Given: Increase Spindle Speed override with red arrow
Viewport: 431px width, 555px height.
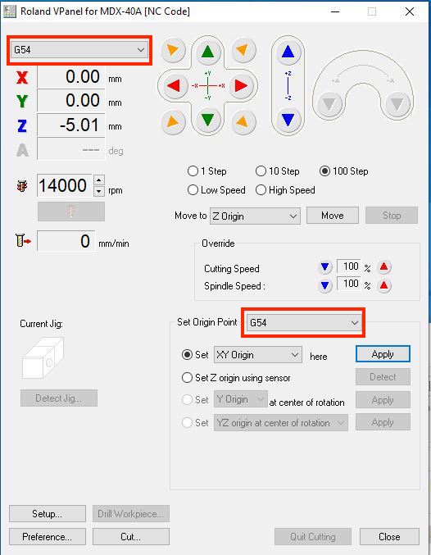Looking at the screenshot, I should 384,285.
